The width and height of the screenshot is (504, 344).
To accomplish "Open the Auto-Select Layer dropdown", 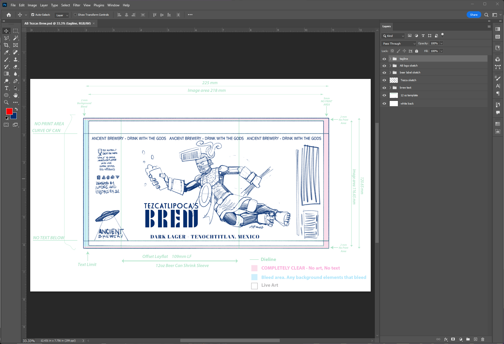I will click(62, 15).
